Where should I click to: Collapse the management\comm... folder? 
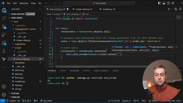tap(26, 29)
